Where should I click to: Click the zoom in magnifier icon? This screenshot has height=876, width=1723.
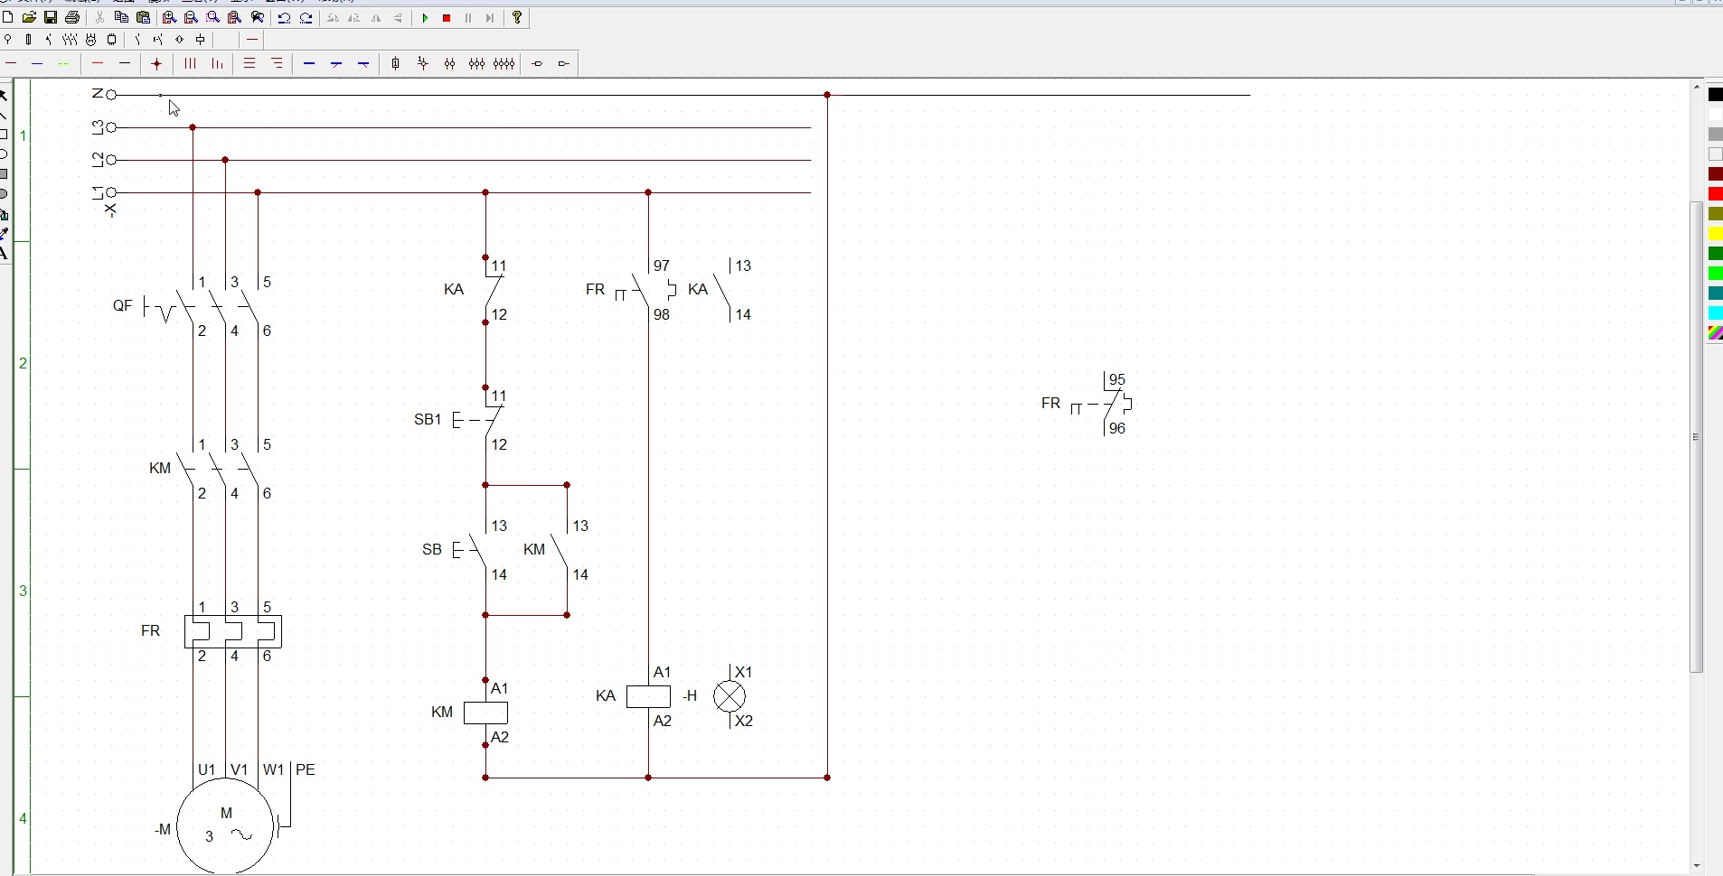click(x=169, y=17)
